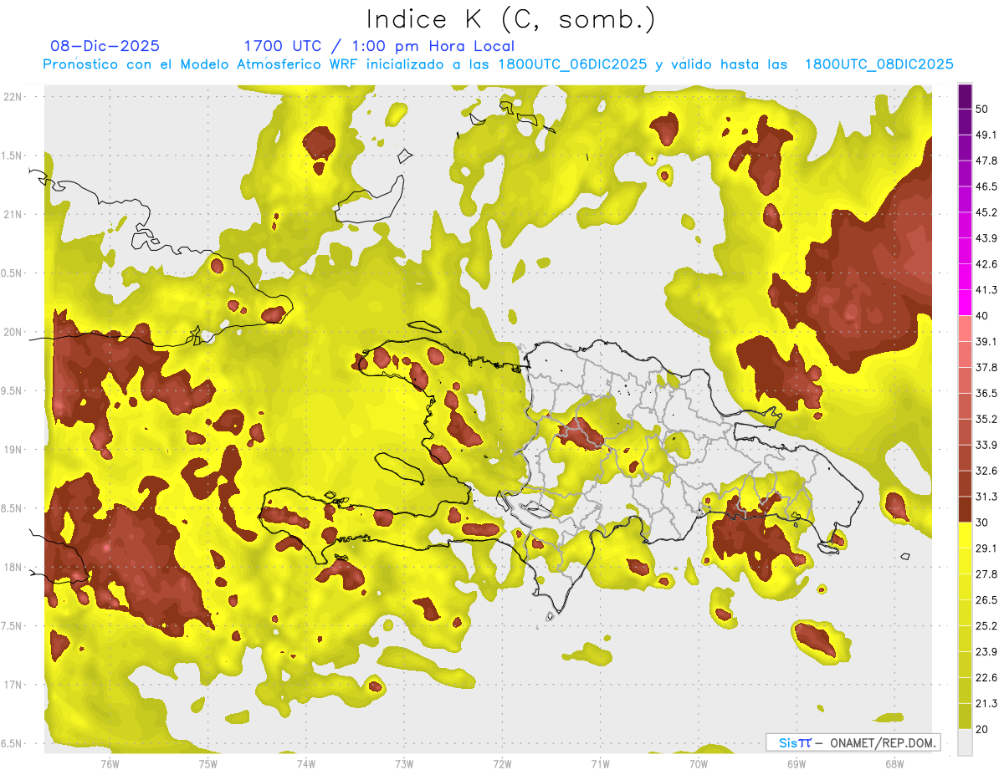Pick the bright yellow swatch between 29.1 and 30

point(965,535)
